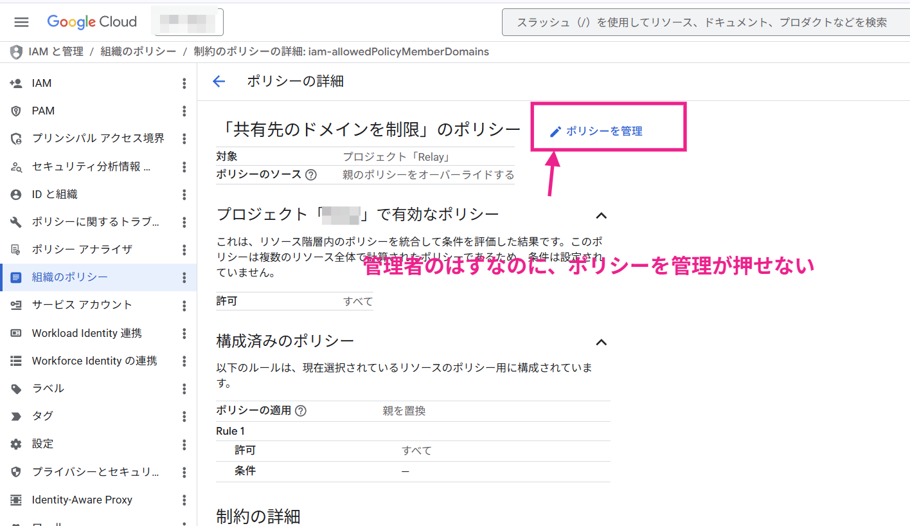
Task: Open more options for 'ID と組織'
Action: pos(184,194)
